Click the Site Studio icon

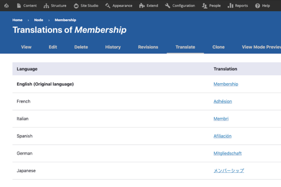[x=76, y=6]
